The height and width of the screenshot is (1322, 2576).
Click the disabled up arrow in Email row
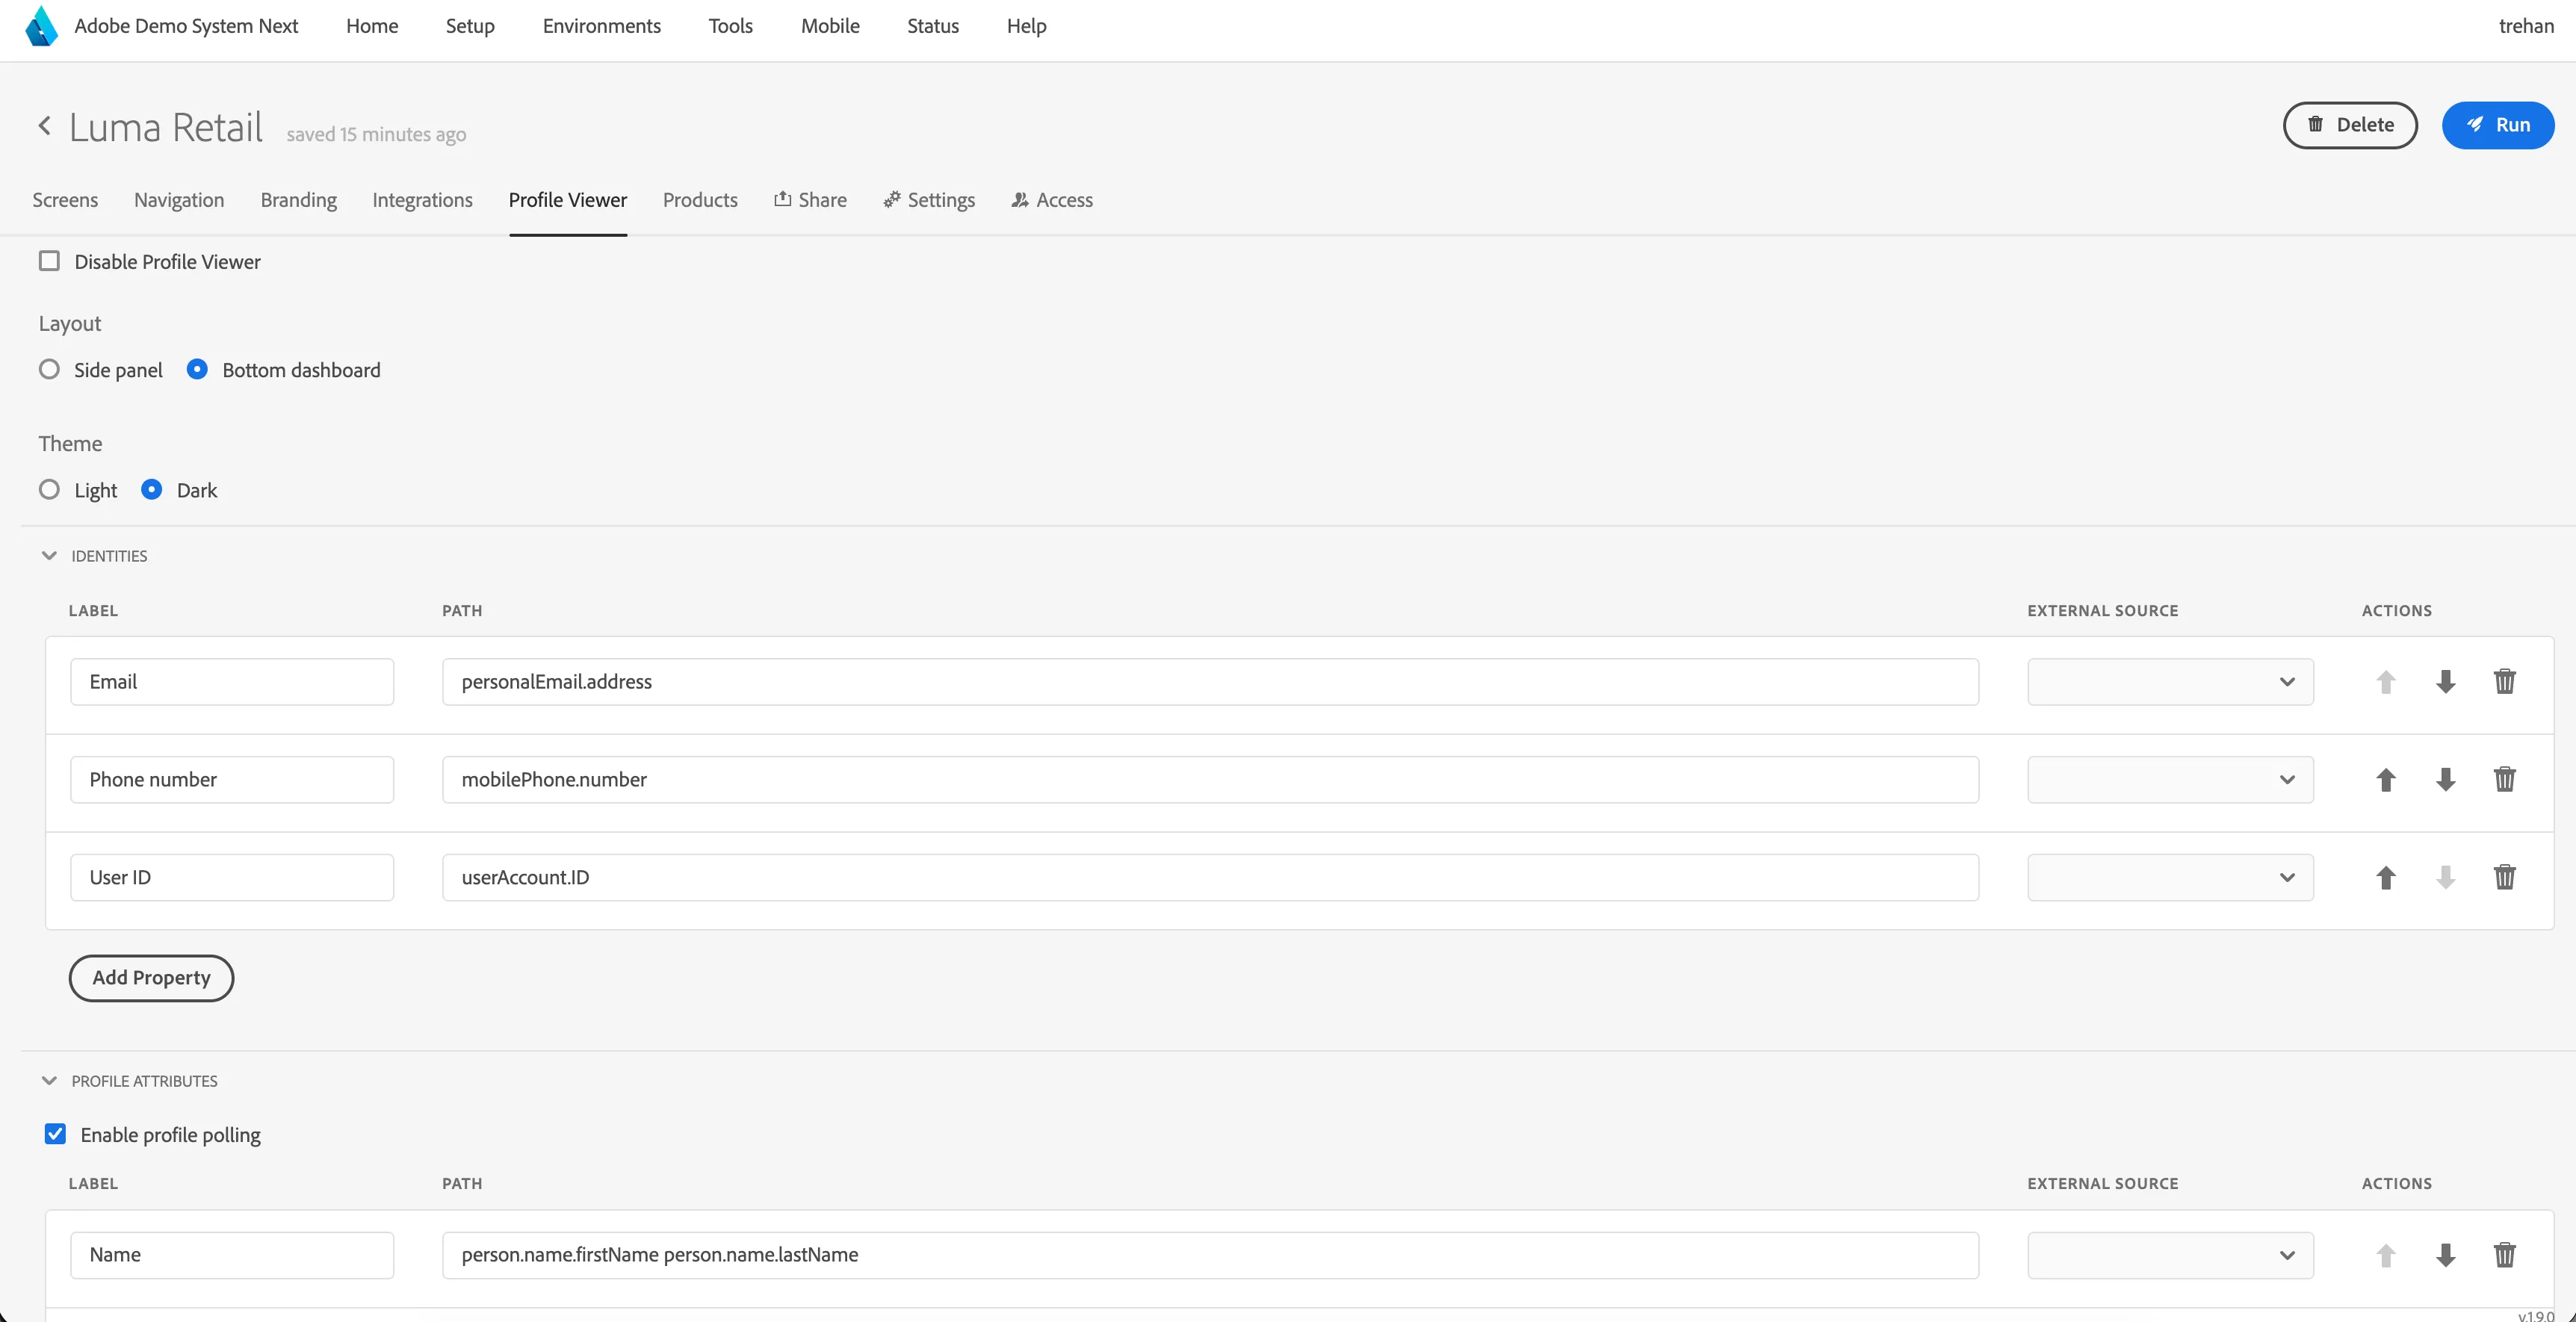tap(2386, 682)
